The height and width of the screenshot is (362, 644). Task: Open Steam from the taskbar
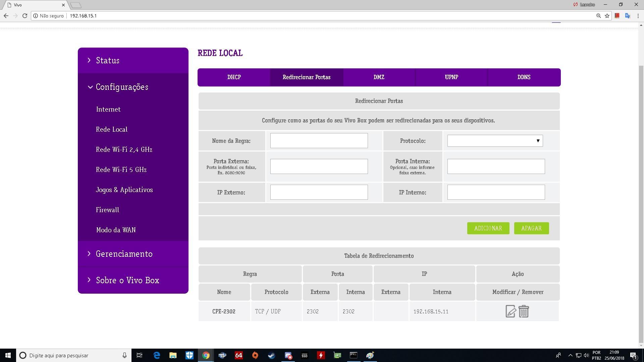click(x=272, y=355)
